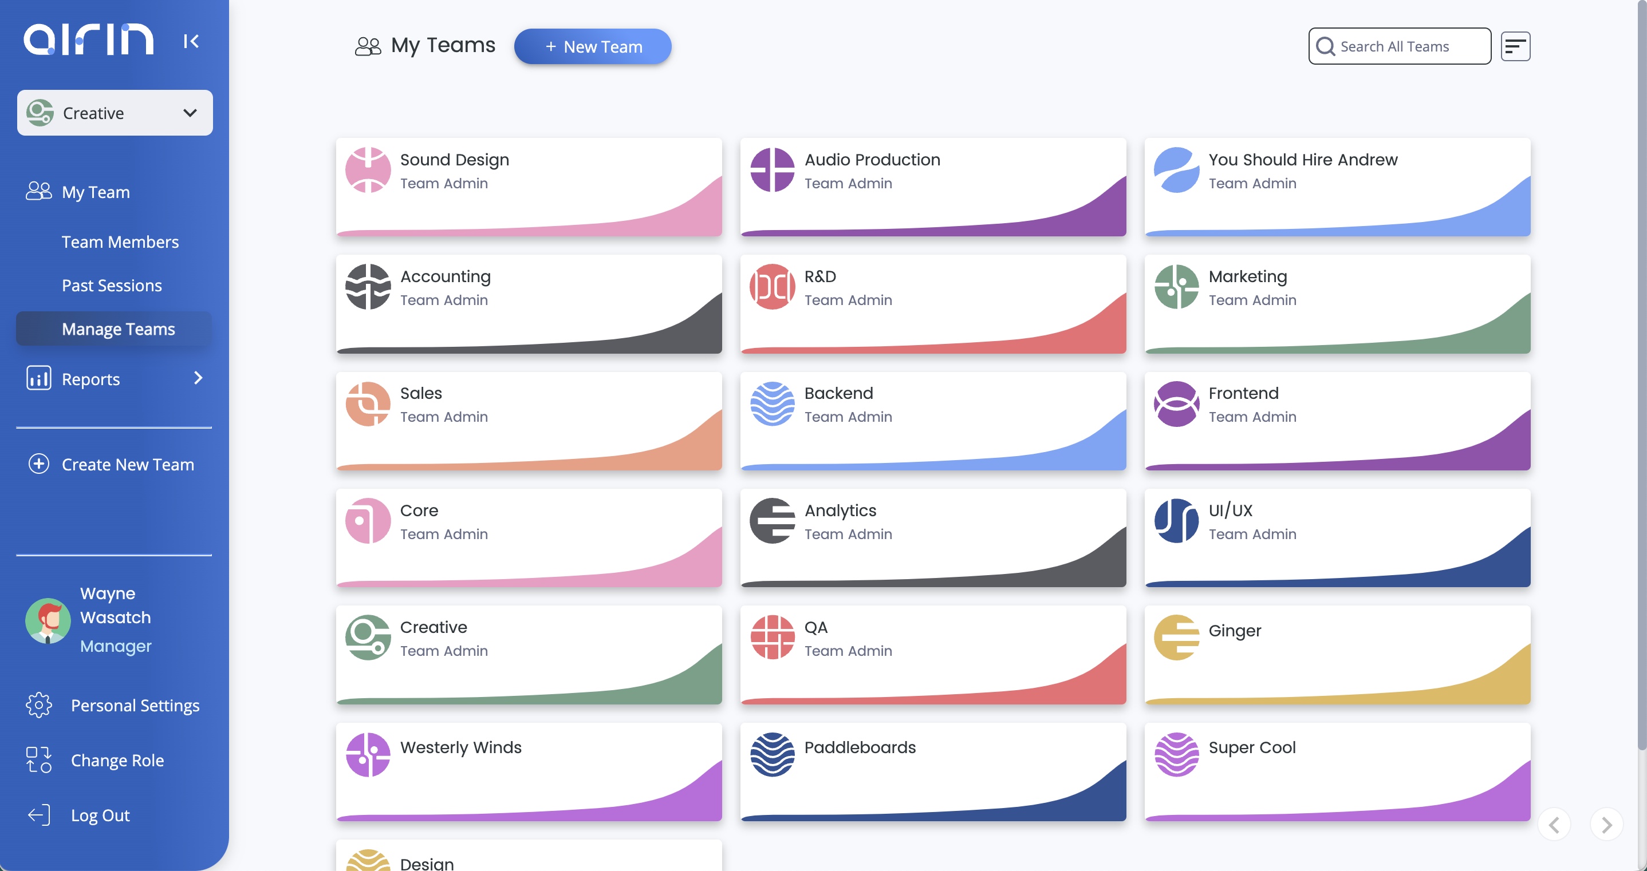Open Personal Settings gear icon

point(38,704)
